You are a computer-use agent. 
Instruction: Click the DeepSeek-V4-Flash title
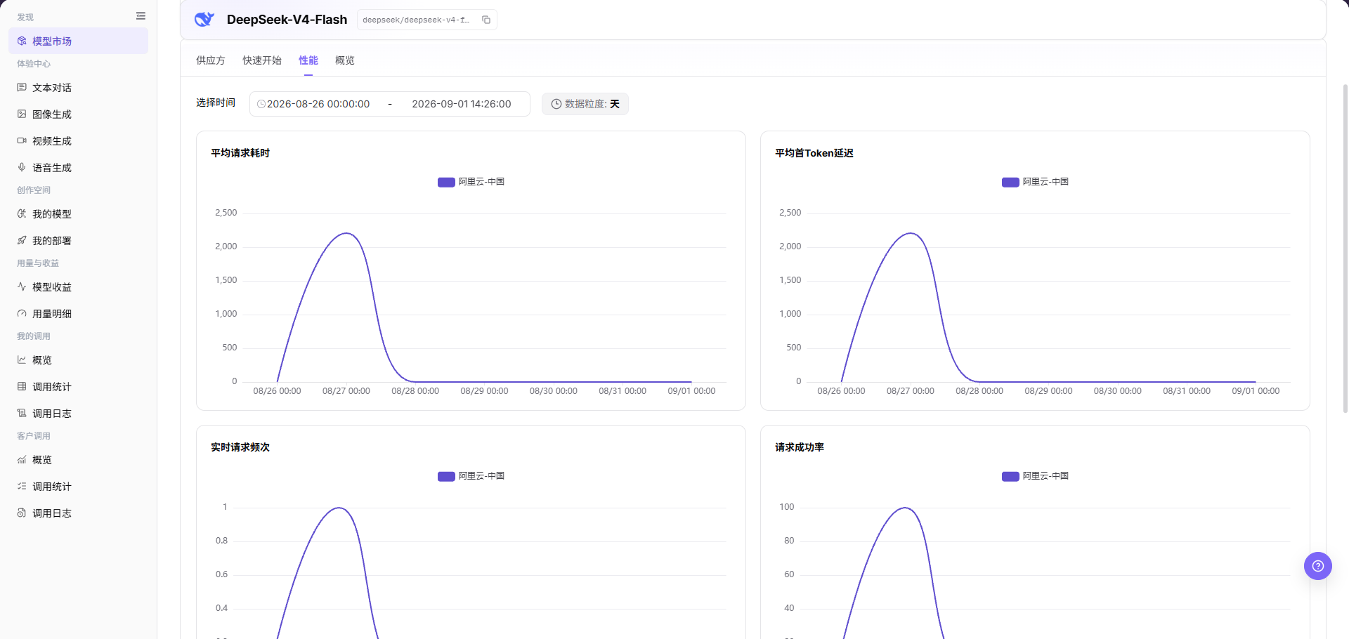click(287, 20)
